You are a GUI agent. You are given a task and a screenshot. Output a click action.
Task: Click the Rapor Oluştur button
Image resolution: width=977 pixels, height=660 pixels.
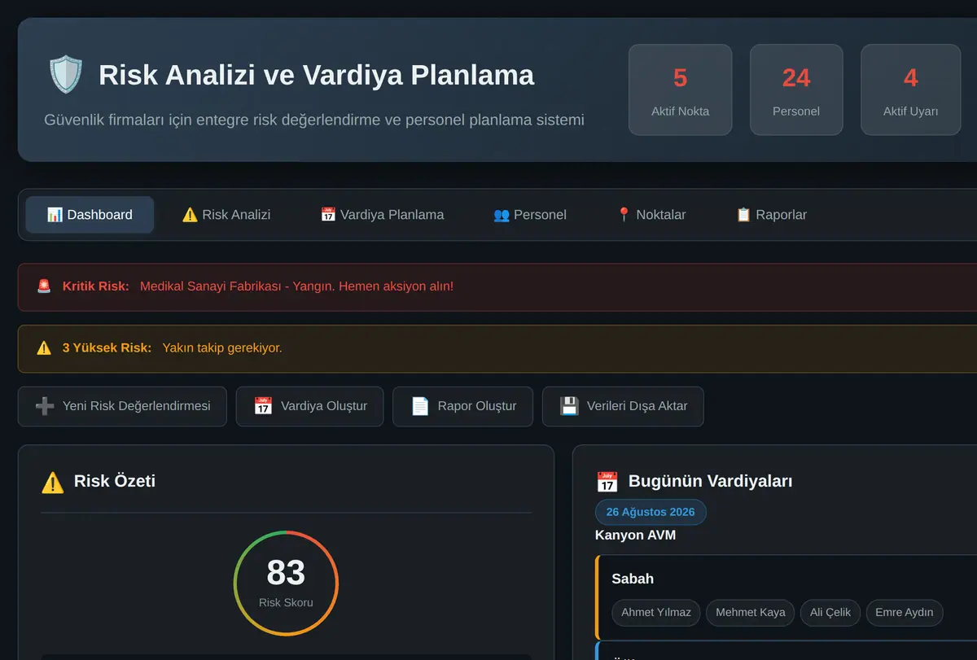coord(463,406)
